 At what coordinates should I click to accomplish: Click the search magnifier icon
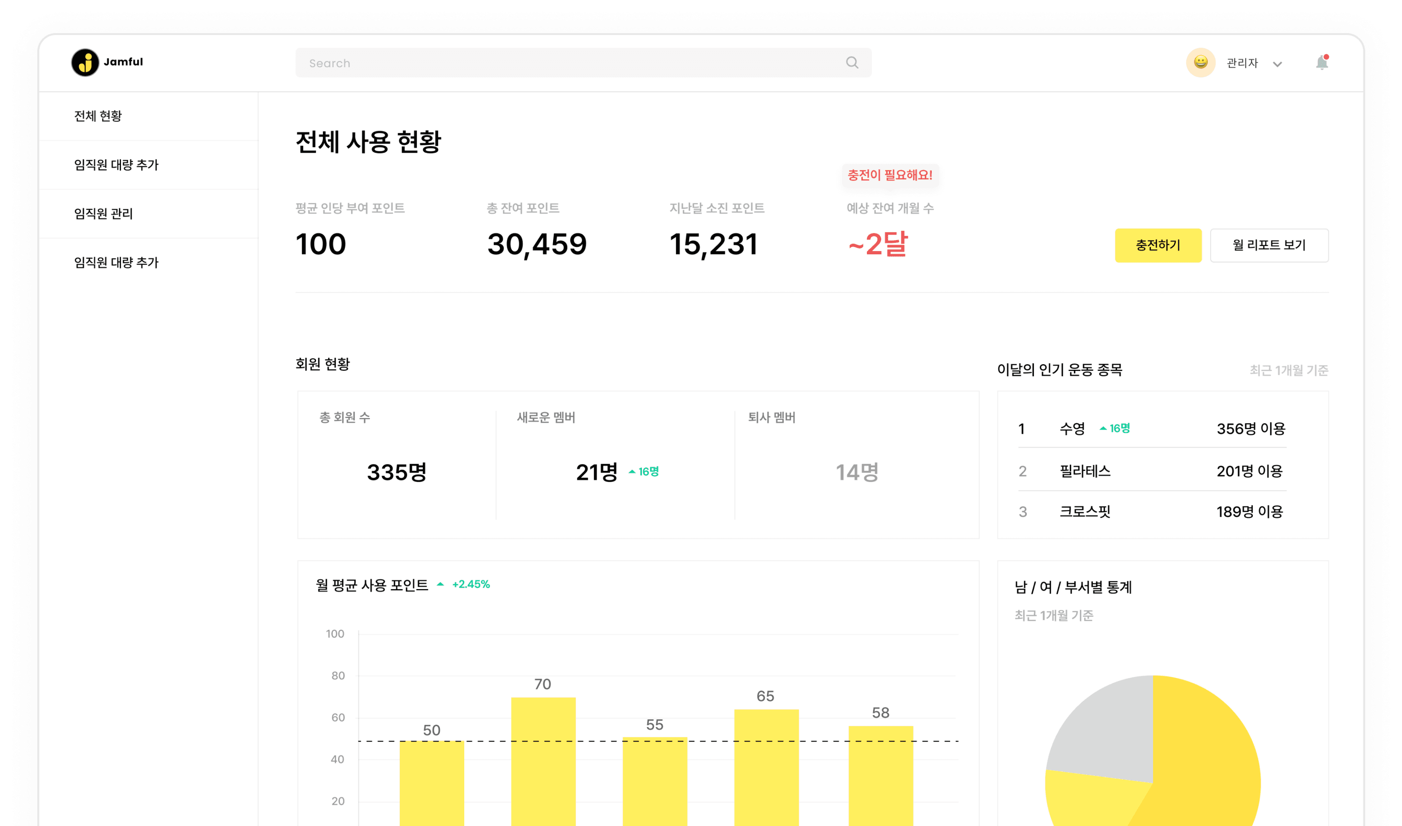(x=852, y=63)
